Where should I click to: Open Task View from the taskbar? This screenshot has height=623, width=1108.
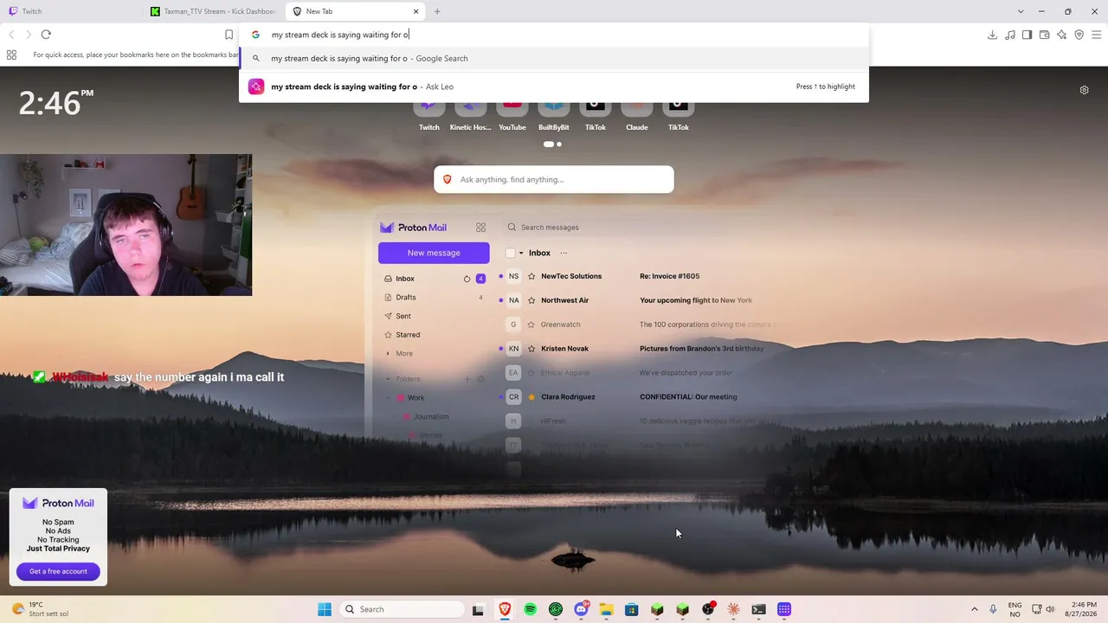[478, 609]
